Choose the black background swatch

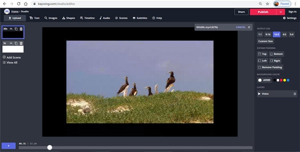click(274, 80)
